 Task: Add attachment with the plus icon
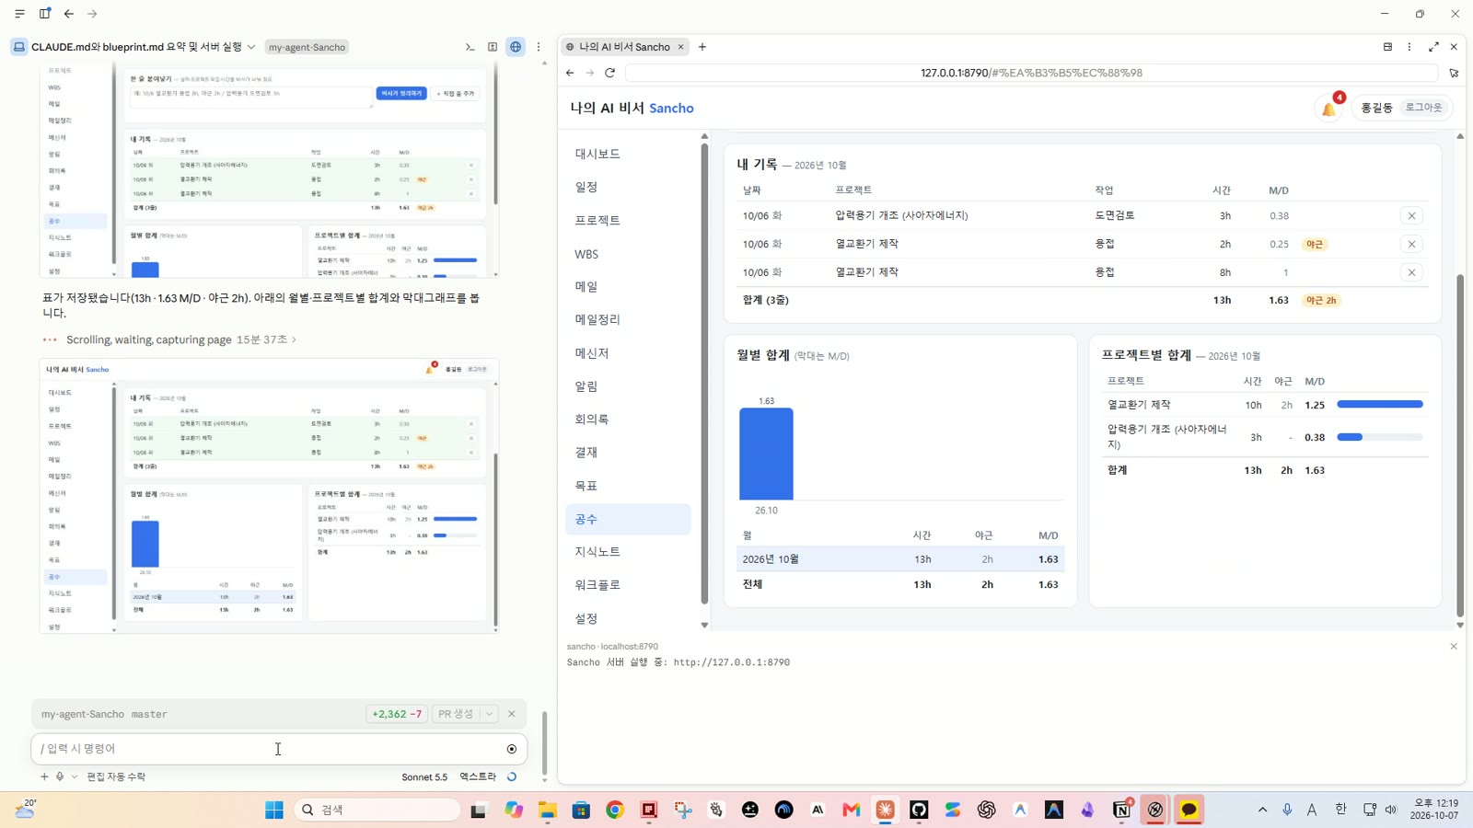pyautogui.click(x=44, y=776)
